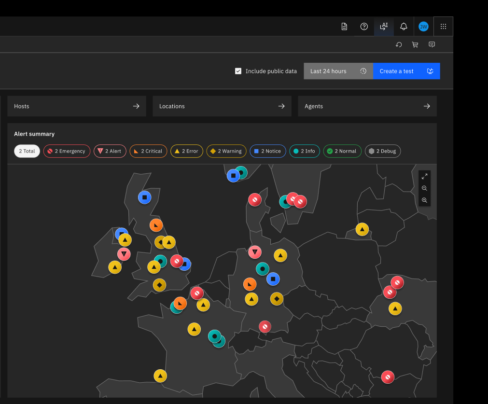Open the notifications bell

click(404, 27)
